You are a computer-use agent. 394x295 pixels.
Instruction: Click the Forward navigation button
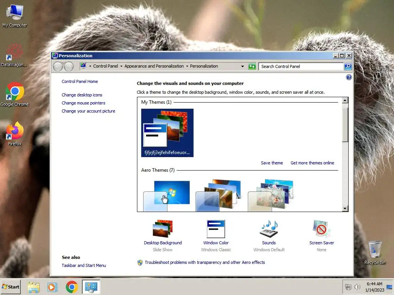click(68, 66)
